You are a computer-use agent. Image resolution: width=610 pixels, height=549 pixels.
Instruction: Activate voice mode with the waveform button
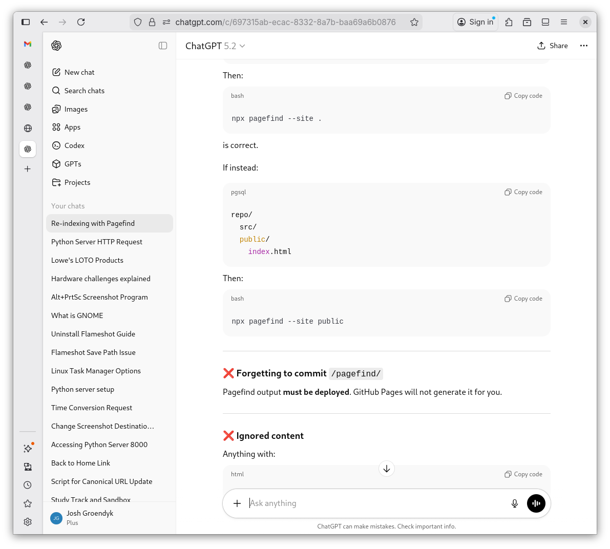[536, 503]
